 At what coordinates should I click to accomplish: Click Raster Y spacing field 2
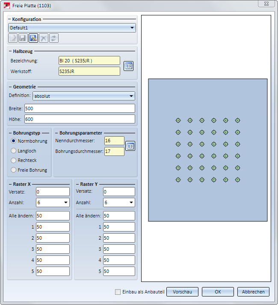point(119,238)
